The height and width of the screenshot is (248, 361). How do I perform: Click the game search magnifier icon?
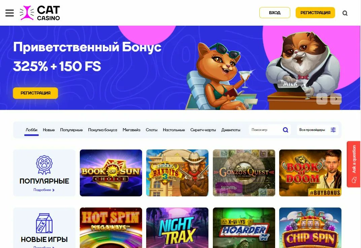(x=285, y=130)
